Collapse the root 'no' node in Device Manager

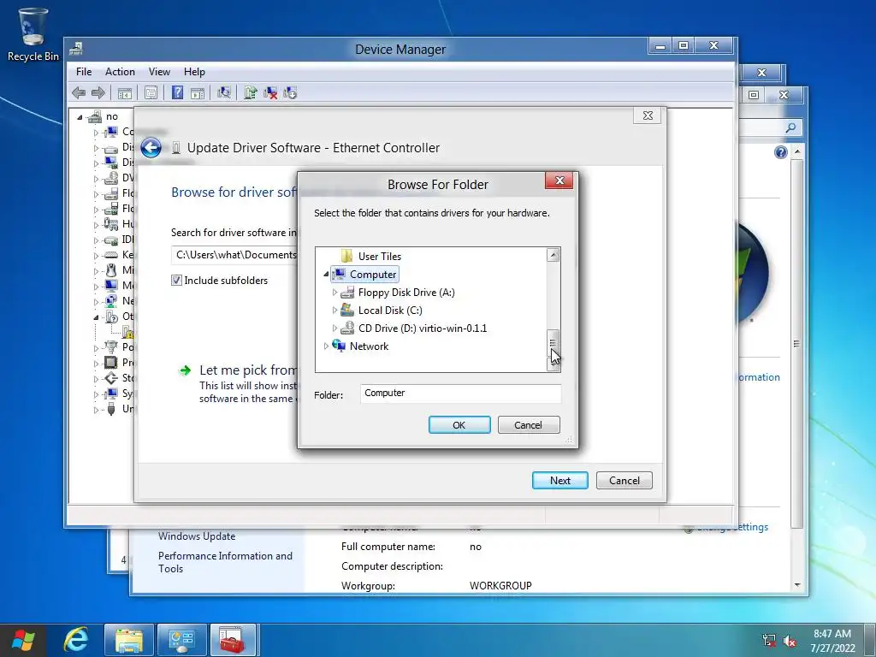80,117
